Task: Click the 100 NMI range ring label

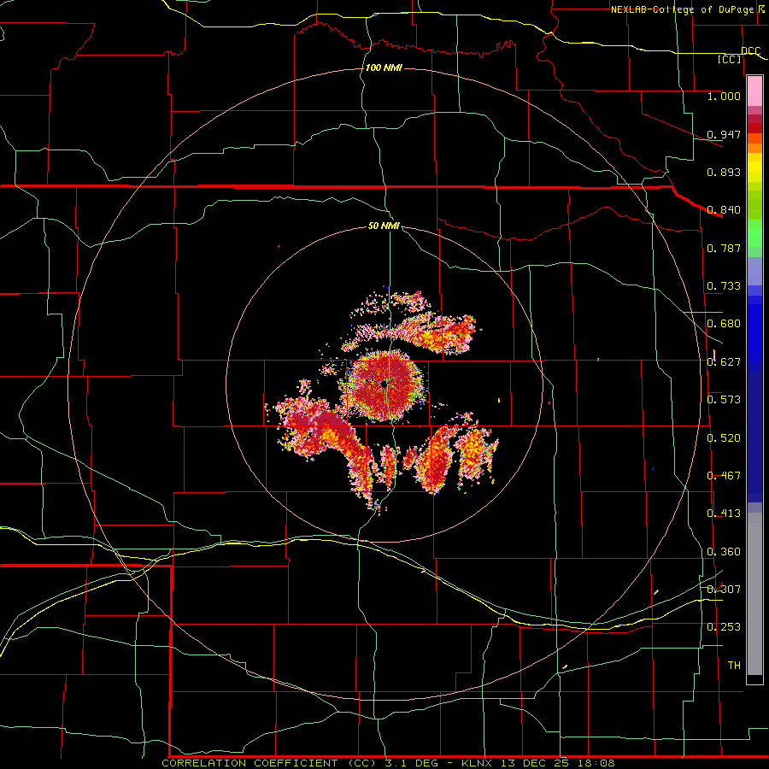Action: (x=384, y=68)
